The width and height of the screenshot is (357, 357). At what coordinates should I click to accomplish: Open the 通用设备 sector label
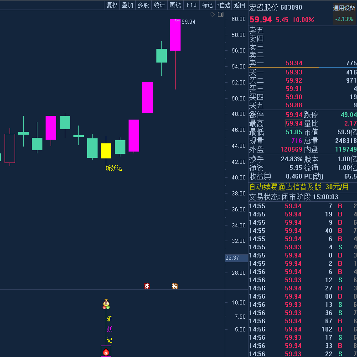coord(344,8)
